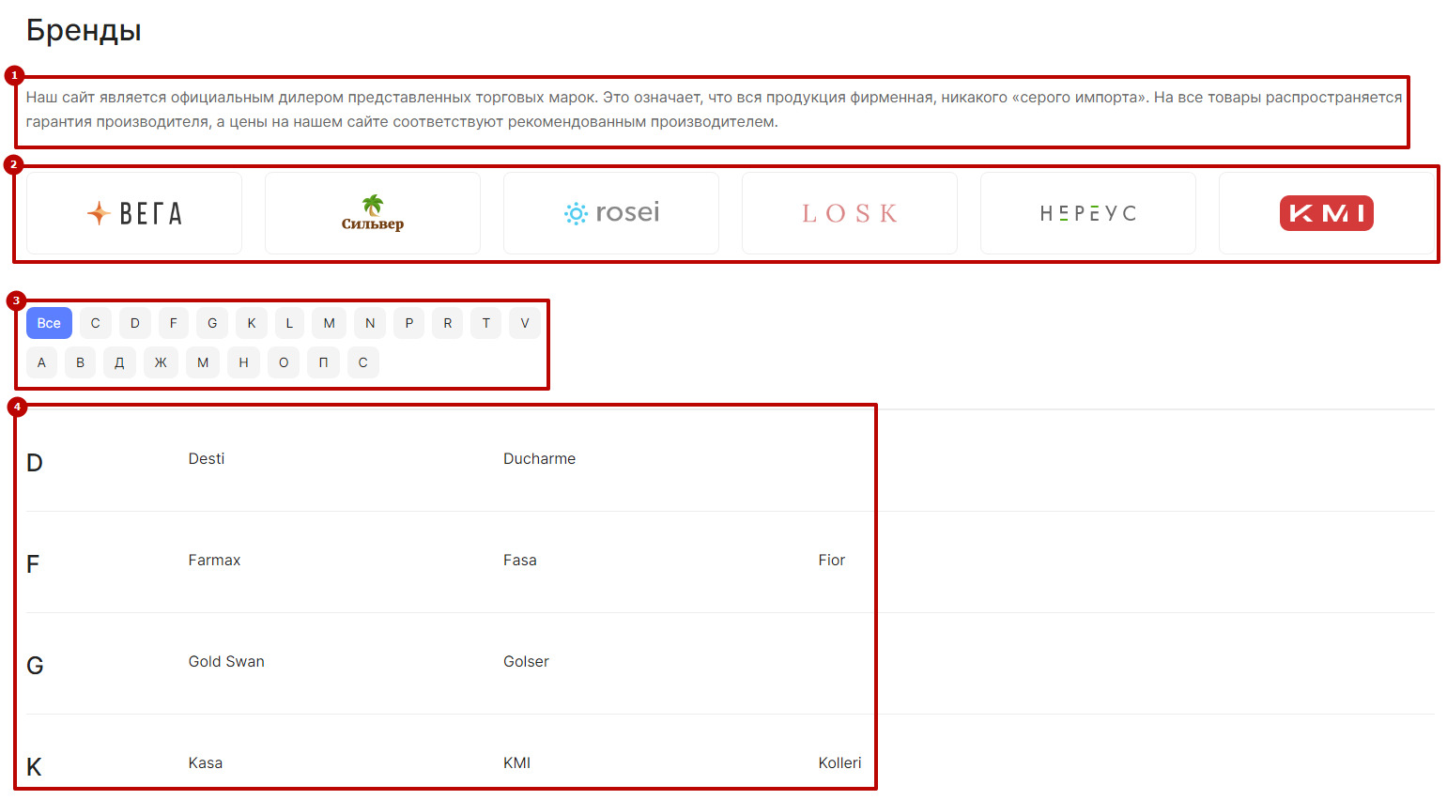
Task: Click the official dealer description paragraph
Action: (x=714, y=110)
